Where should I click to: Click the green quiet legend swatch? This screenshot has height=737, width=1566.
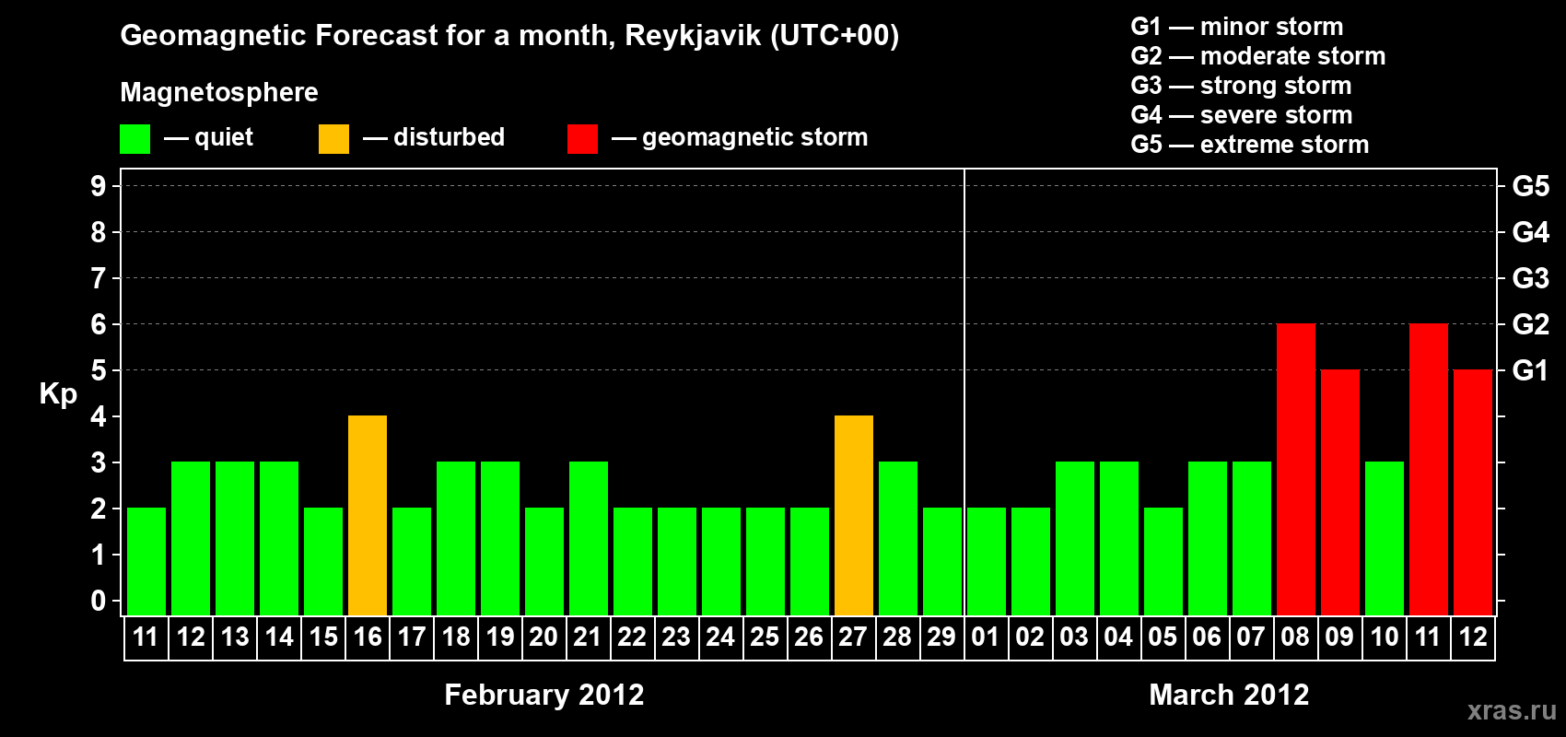[134, 139]
